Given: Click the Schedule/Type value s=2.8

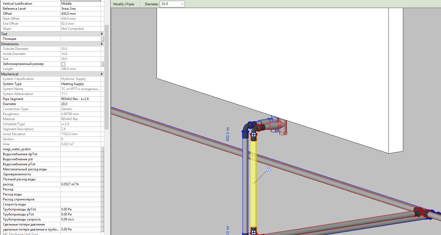Looking at the screenshot, I should [81, 124].
